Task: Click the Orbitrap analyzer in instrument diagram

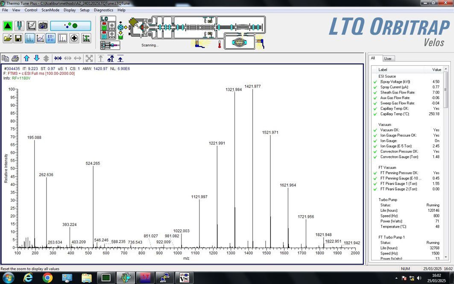Action: tap(239, 42)
